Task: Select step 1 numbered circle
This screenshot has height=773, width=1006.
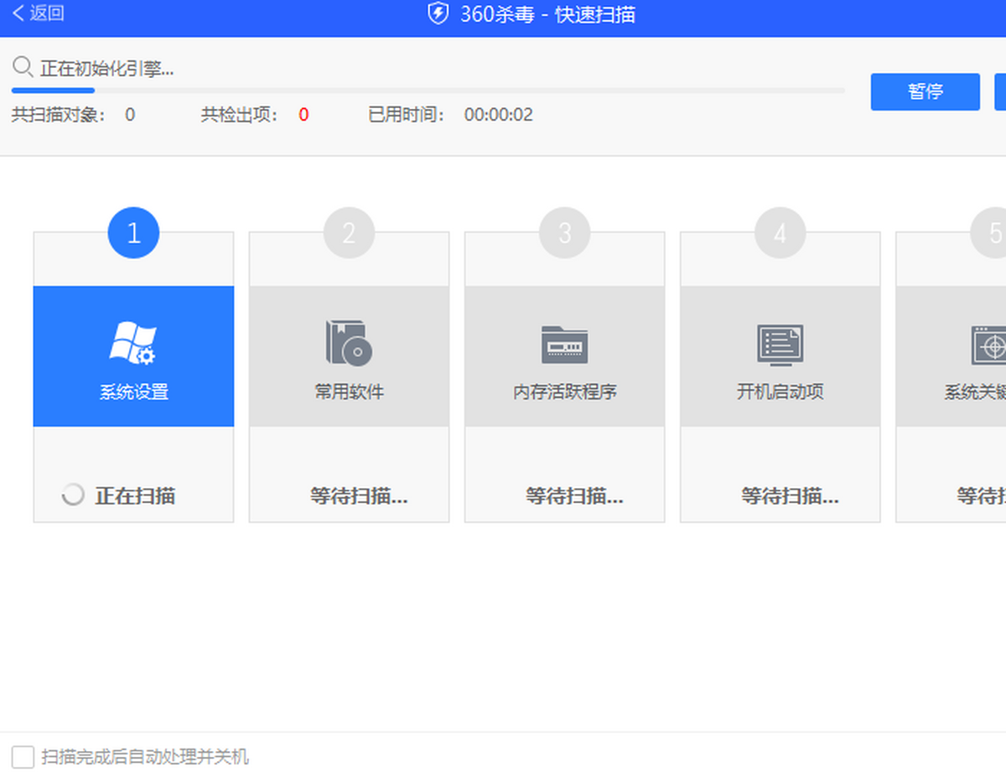Action: [133, 233]
